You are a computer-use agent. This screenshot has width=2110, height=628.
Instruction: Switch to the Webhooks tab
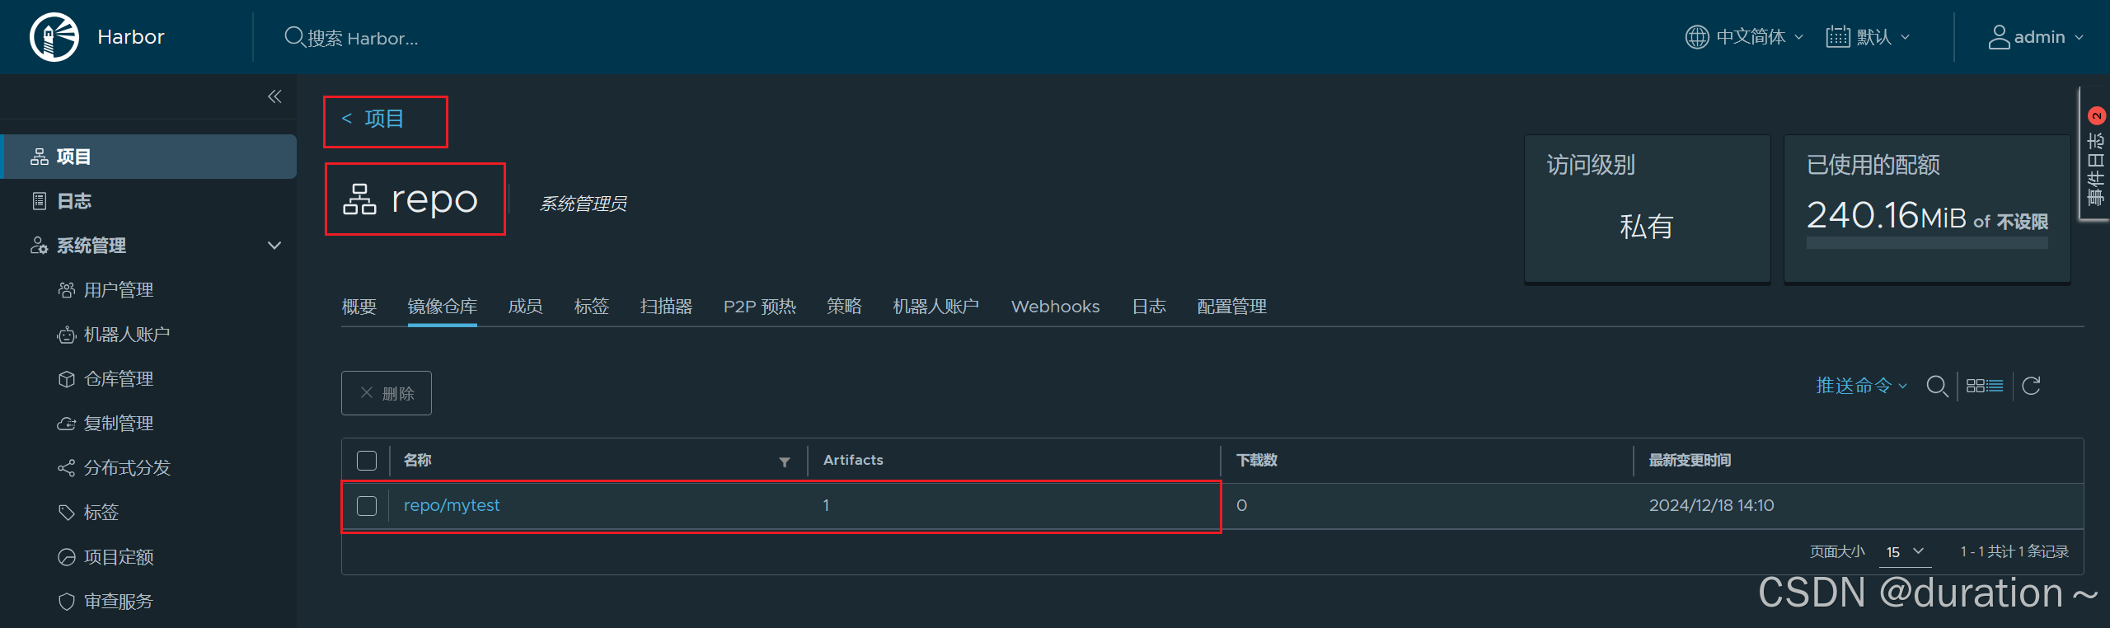[x=1056, y=307]
